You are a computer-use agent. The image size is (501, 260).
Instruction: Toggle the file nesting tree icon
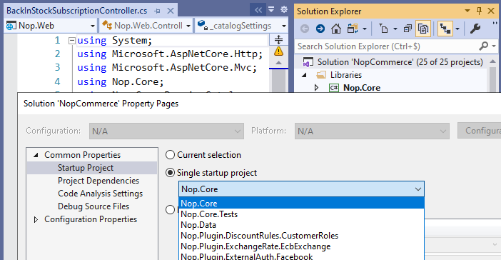tap(445, 29)
